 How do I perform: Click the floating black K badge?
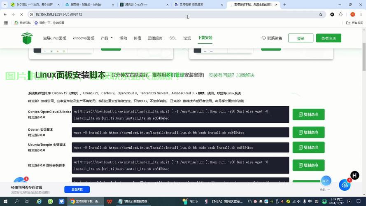[x=354, y=176]
